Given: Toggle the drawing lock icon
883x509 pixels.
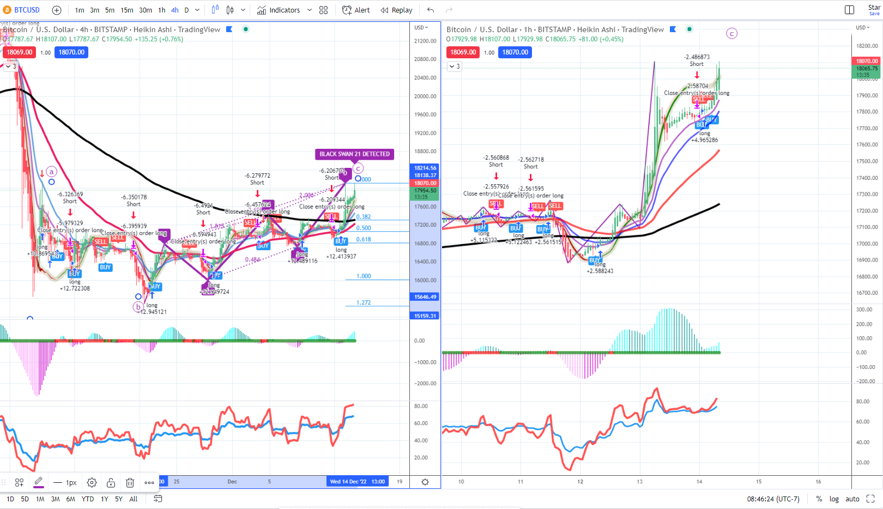Looking at the screenshot, I should (x=111, y=482).
